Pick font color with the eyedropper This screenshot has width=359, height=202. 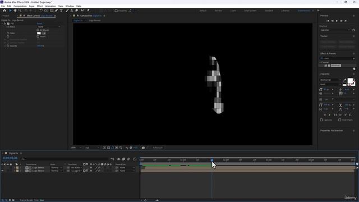pyautogui.click(x=345, y=80)
